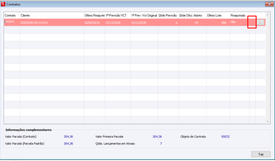Image resolution: width=275 pixels, height=161 pixels.
Task: Click 15/12/2020 under 1ª Prev. Vct Original
Action: tap(139, 23)
